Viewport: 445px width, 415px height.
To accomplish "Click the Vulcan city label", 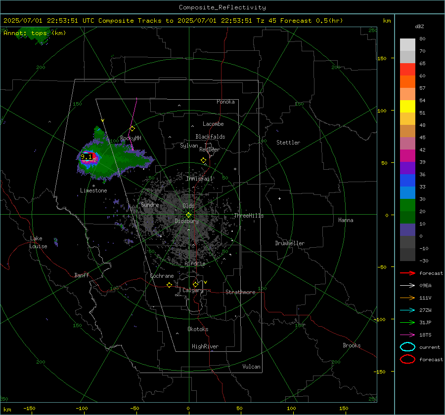I will [x=251, y=367].
